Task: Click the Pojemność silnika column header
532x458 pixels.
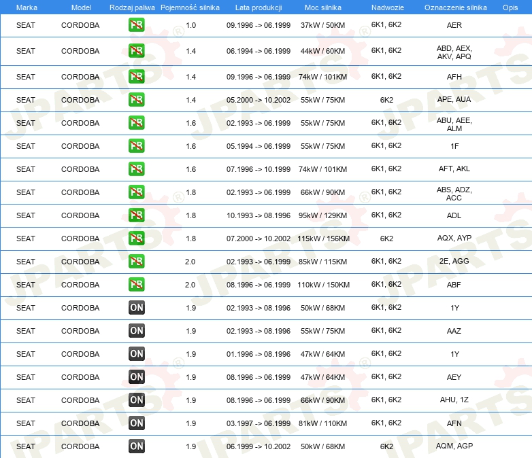Action: pos(190,7)
